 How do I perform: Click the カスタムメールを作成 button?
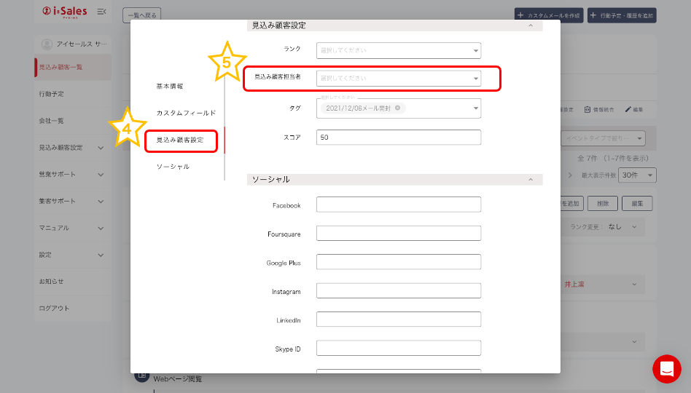tap(548, 15)
